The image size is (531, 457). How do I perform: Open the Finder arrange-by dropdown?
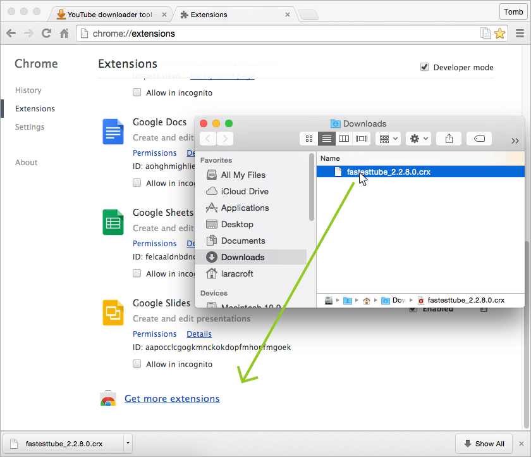coord(388,139)
